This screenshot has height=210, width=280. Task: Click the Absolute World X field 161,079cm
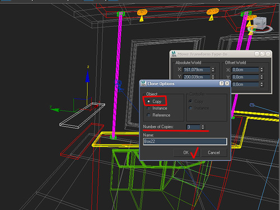point(197,69)
